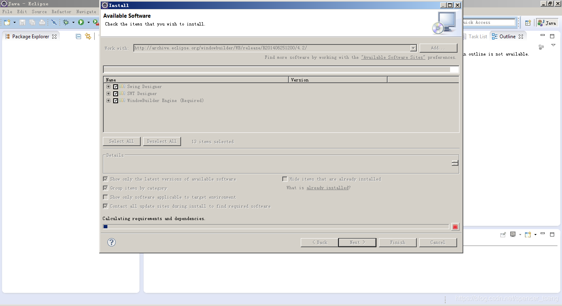Click the Name column header
The image size is (562, 306).
click(x=196, y=80)
